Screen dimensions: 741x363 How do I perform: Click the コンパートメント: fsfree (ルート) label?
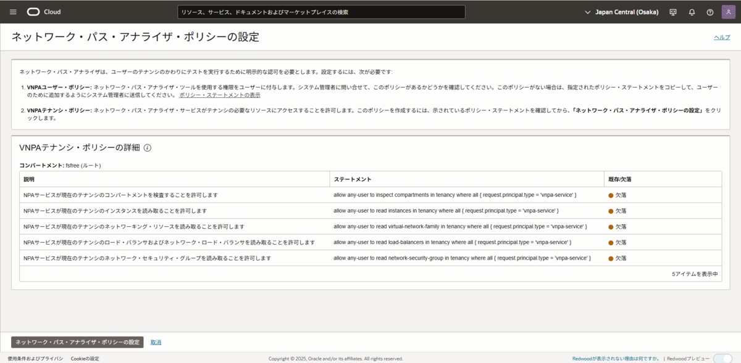click(60, 165)
